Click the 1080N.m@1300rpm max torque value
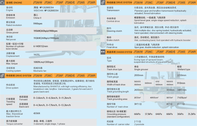This screenshot has width=197, height=126. 43,62
